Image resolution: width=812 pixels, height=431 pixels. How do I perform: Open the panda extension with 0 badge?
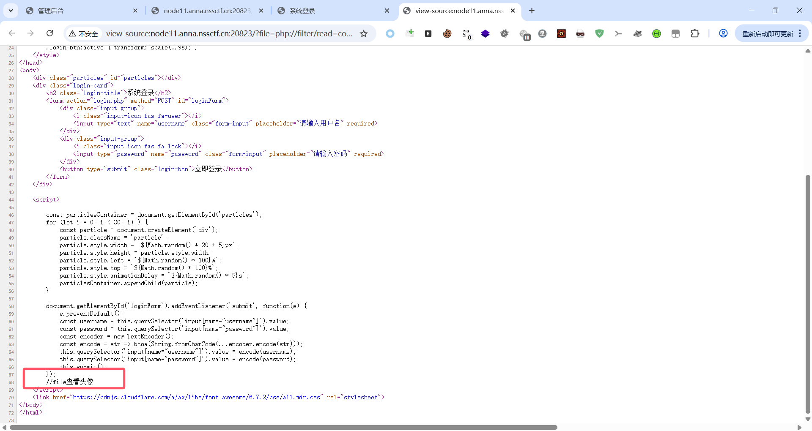click(x=466, y=34)
